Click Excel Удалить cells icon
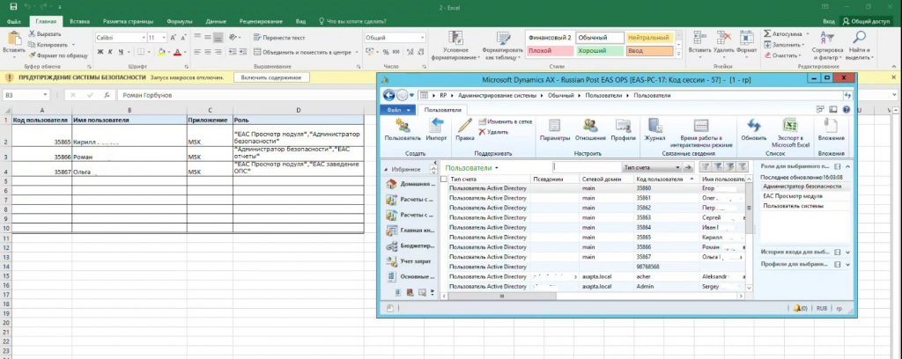This screenshot has height=359, width=902. pos(724,38)
